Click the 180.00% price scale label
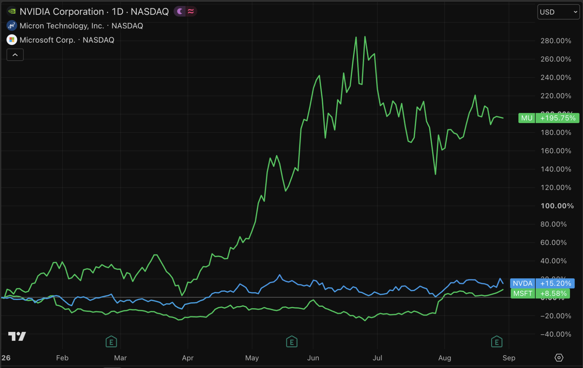 [x=556, y=132]
